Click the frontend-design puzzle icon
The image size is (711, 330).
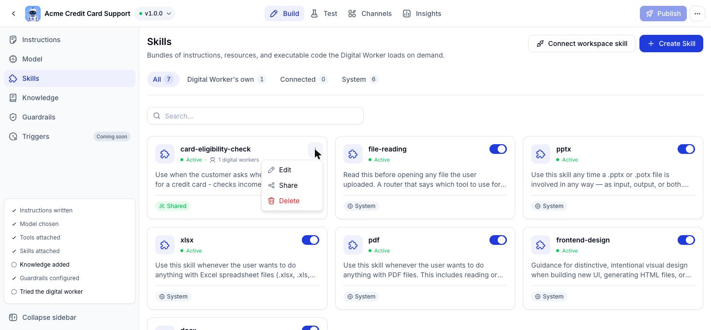[541, 245]
